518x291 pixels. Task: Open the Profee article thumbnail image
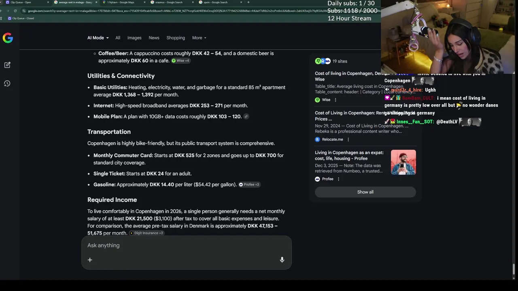pos(403,162)
